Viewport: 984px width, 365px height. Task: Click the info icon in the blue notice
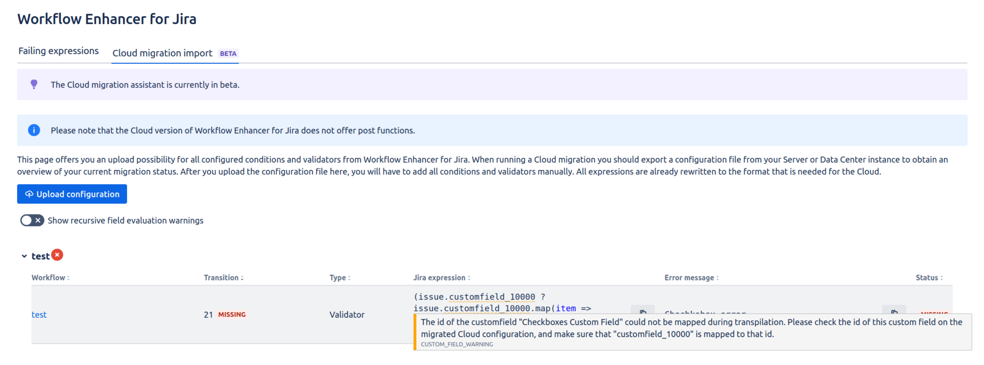point(34,130)
